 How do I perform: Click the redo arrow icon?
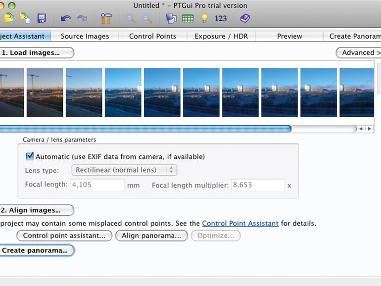[82, 18]
